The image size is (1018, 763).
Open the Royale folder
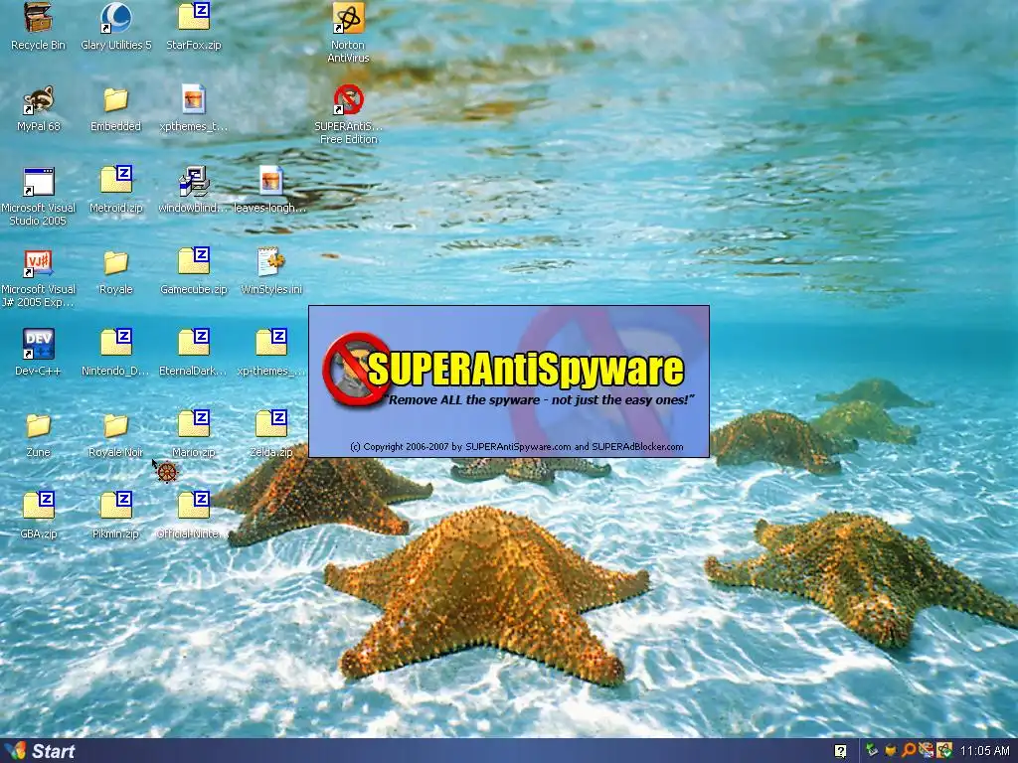(115, 272)
